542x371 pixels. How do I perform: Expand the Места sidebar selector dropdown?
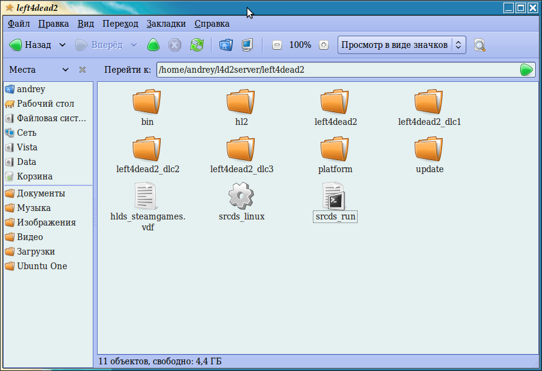63,70
